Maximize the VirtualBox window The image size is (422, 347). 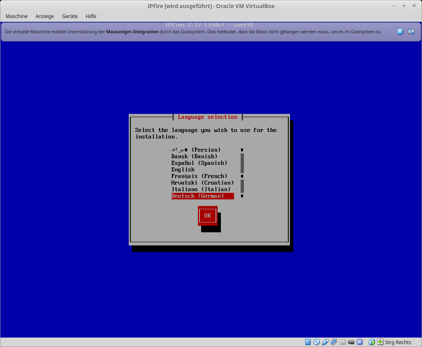[404, 6]
